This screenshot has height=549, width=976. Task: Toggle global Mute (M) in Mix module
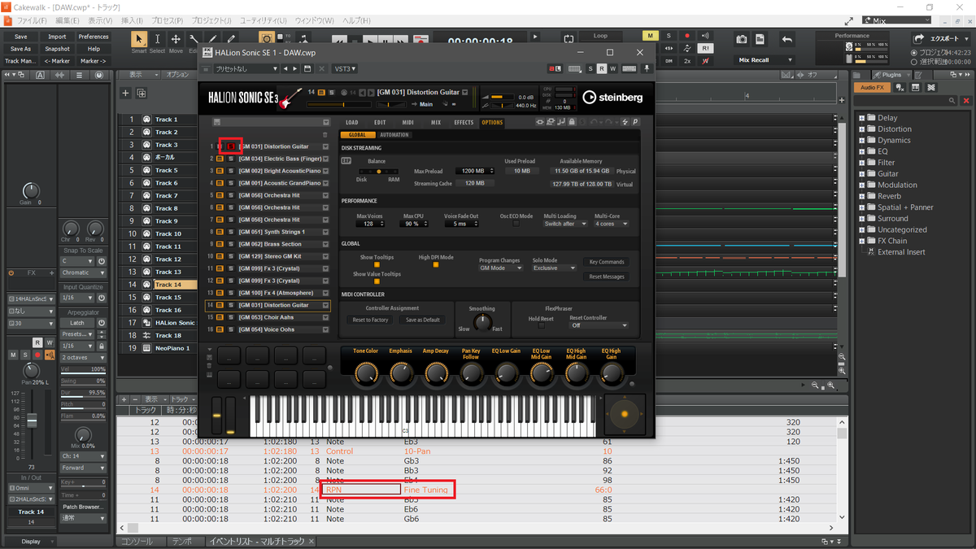coord(650,36)
